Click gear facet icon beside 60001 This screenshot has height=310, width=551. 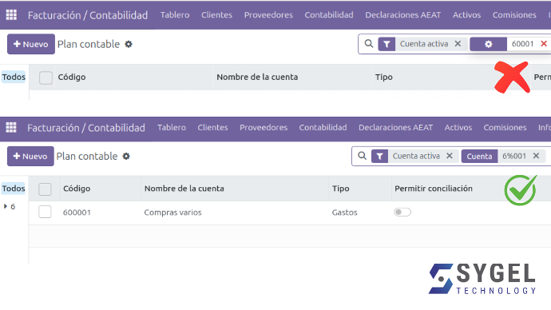click(x=489, y=44)
